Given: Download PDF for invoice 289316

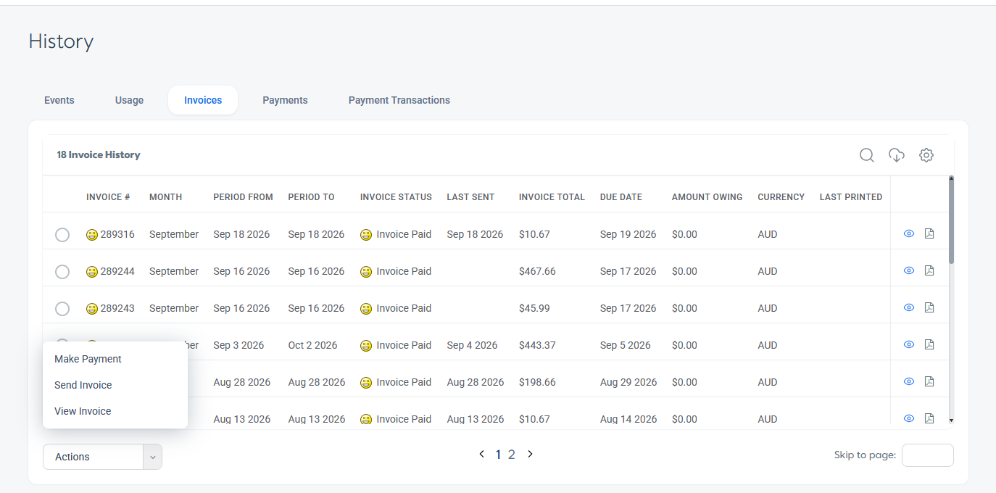Looking at the screenshot, I should [929, 233].
